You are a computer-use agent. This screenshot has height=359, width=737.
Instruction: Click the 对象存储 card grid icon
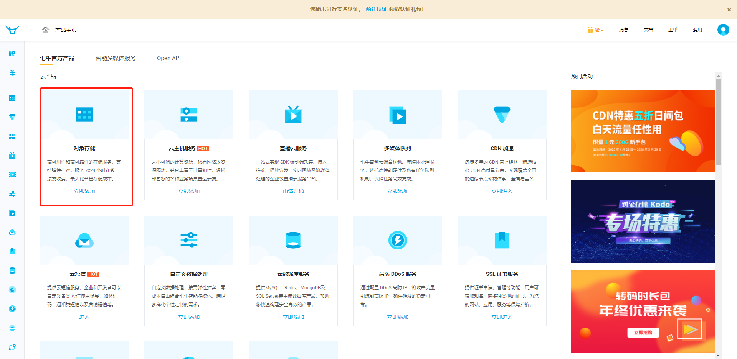tap(84, 115)
